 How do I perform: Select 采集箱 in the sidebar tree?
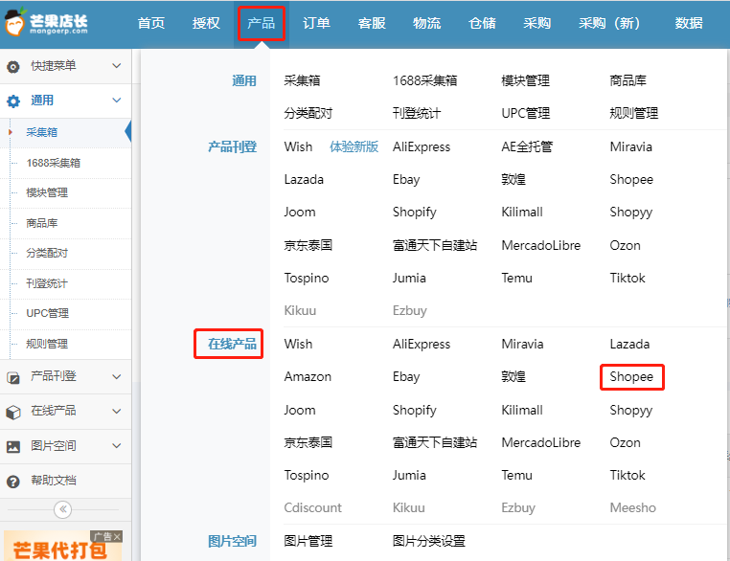[42, 132]
